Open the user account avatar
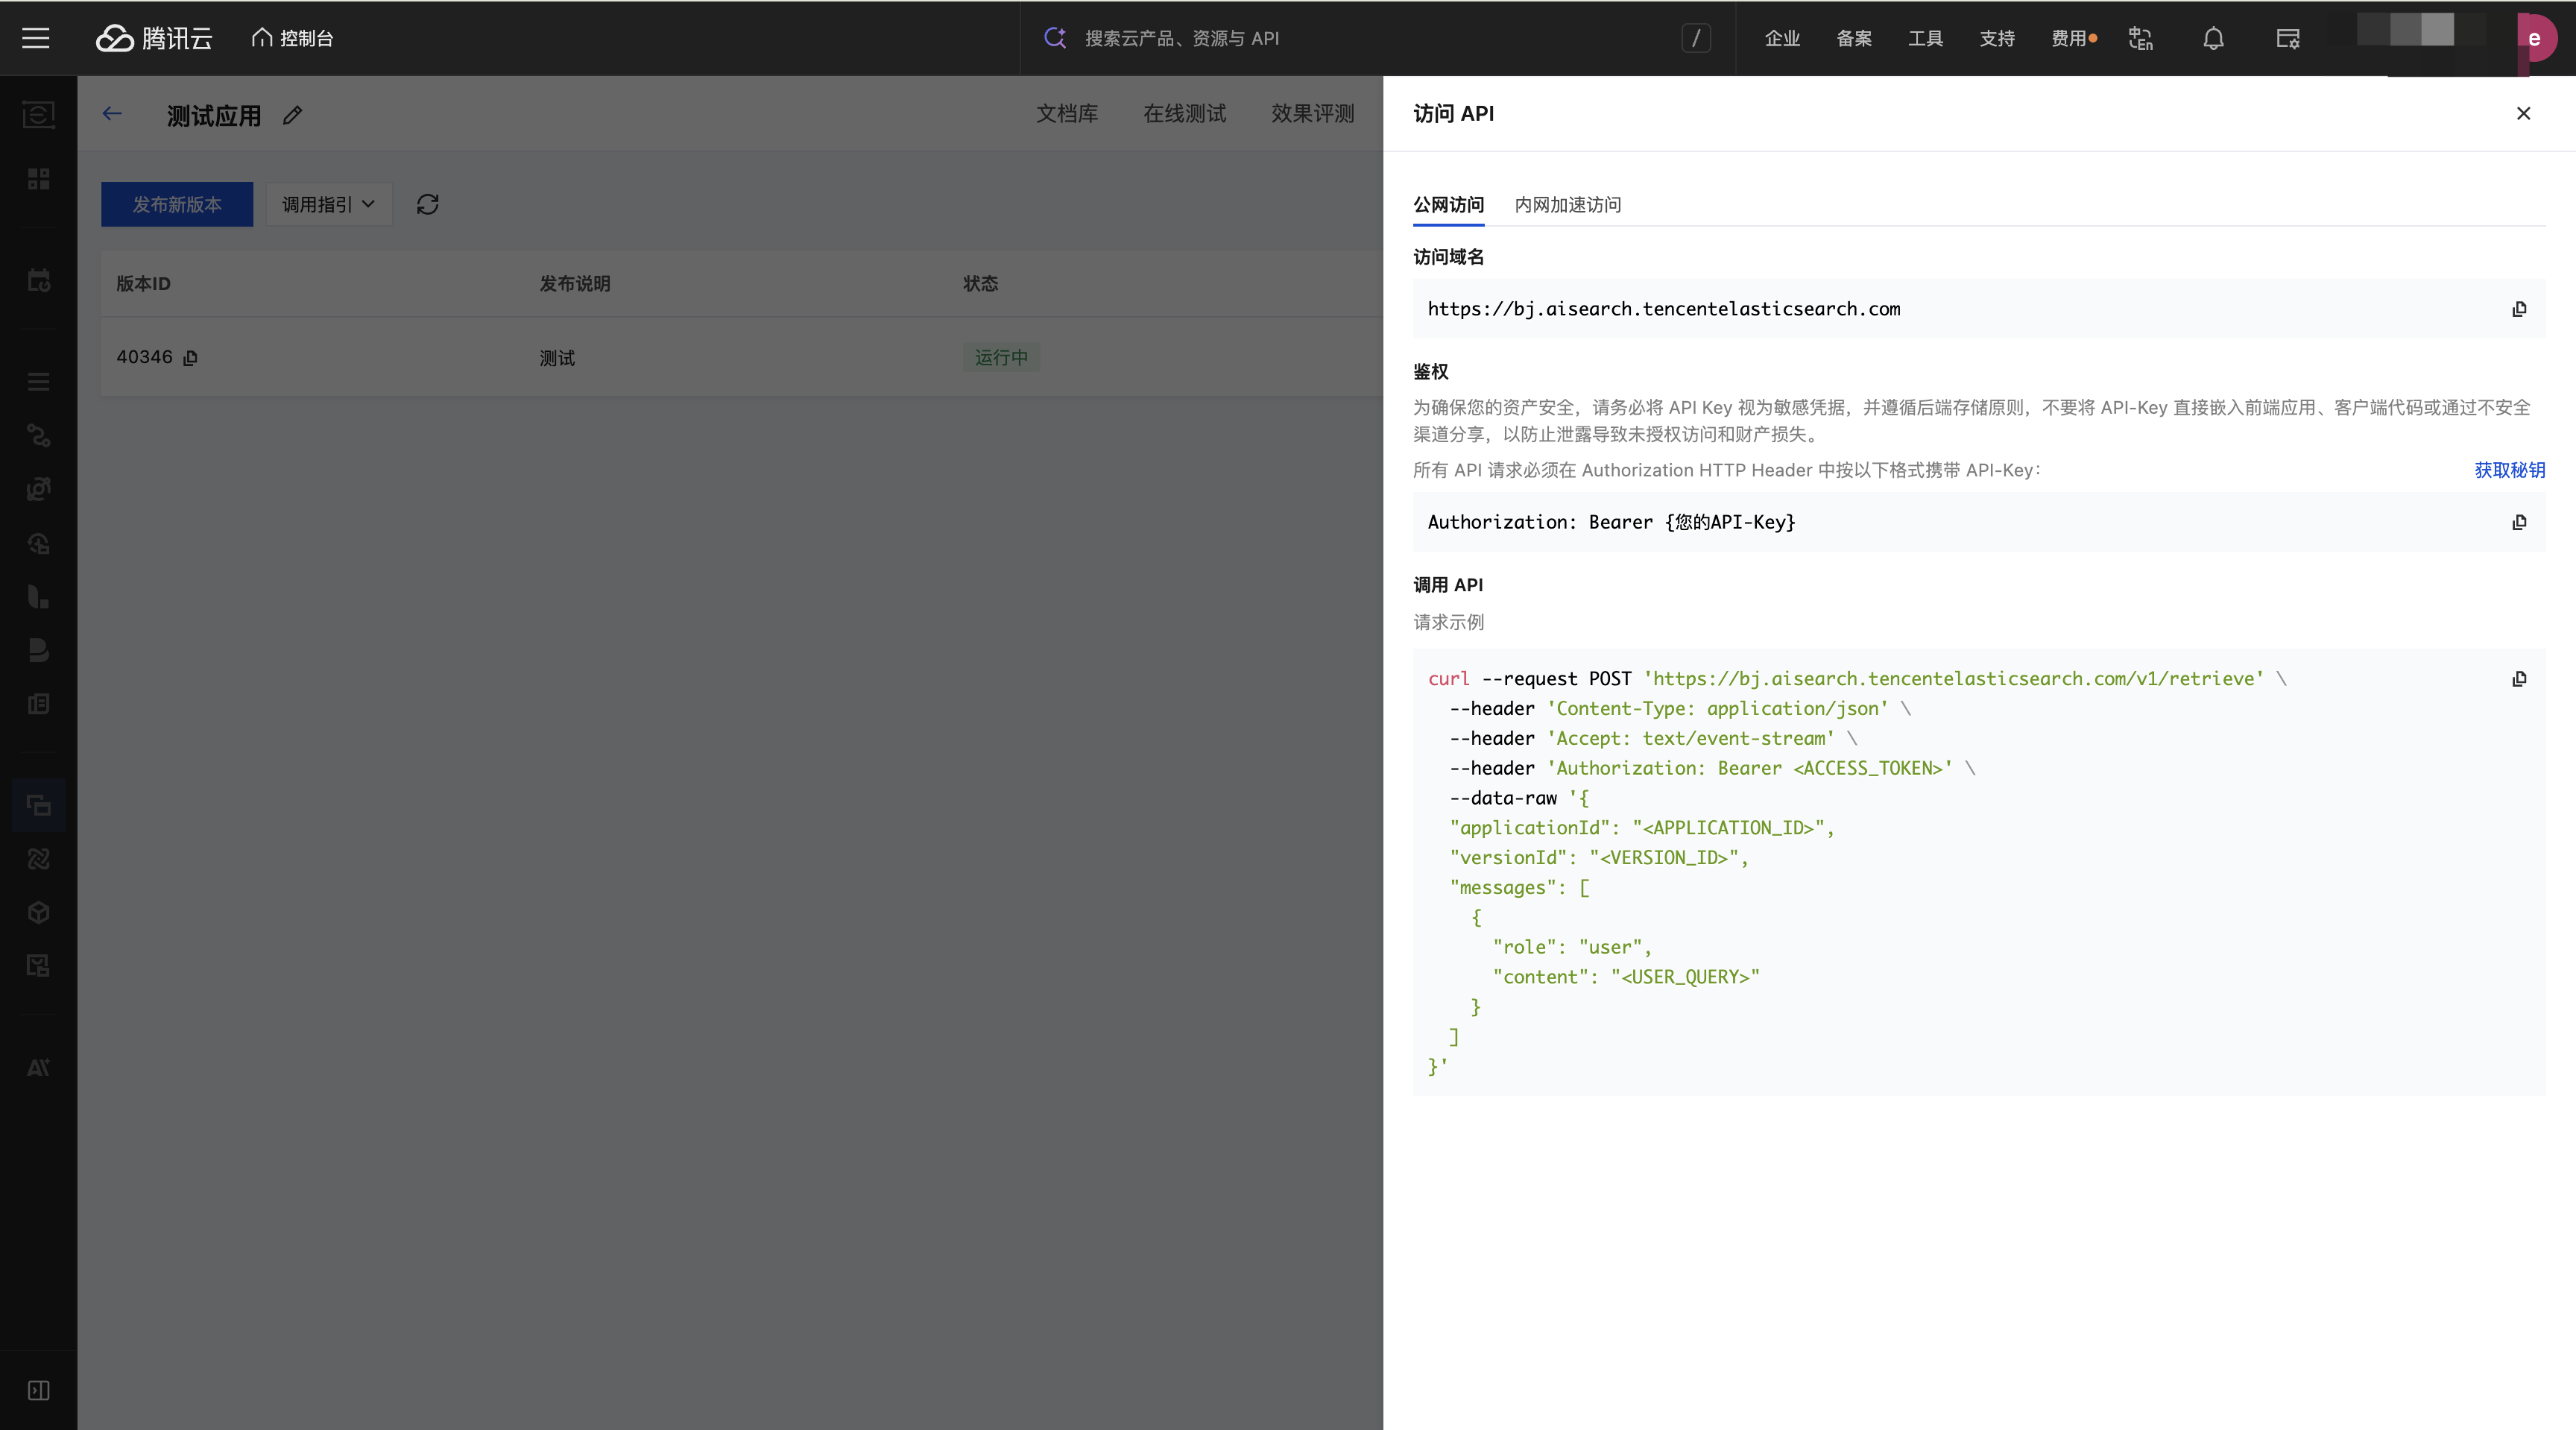 click(x=2535, y=38)
